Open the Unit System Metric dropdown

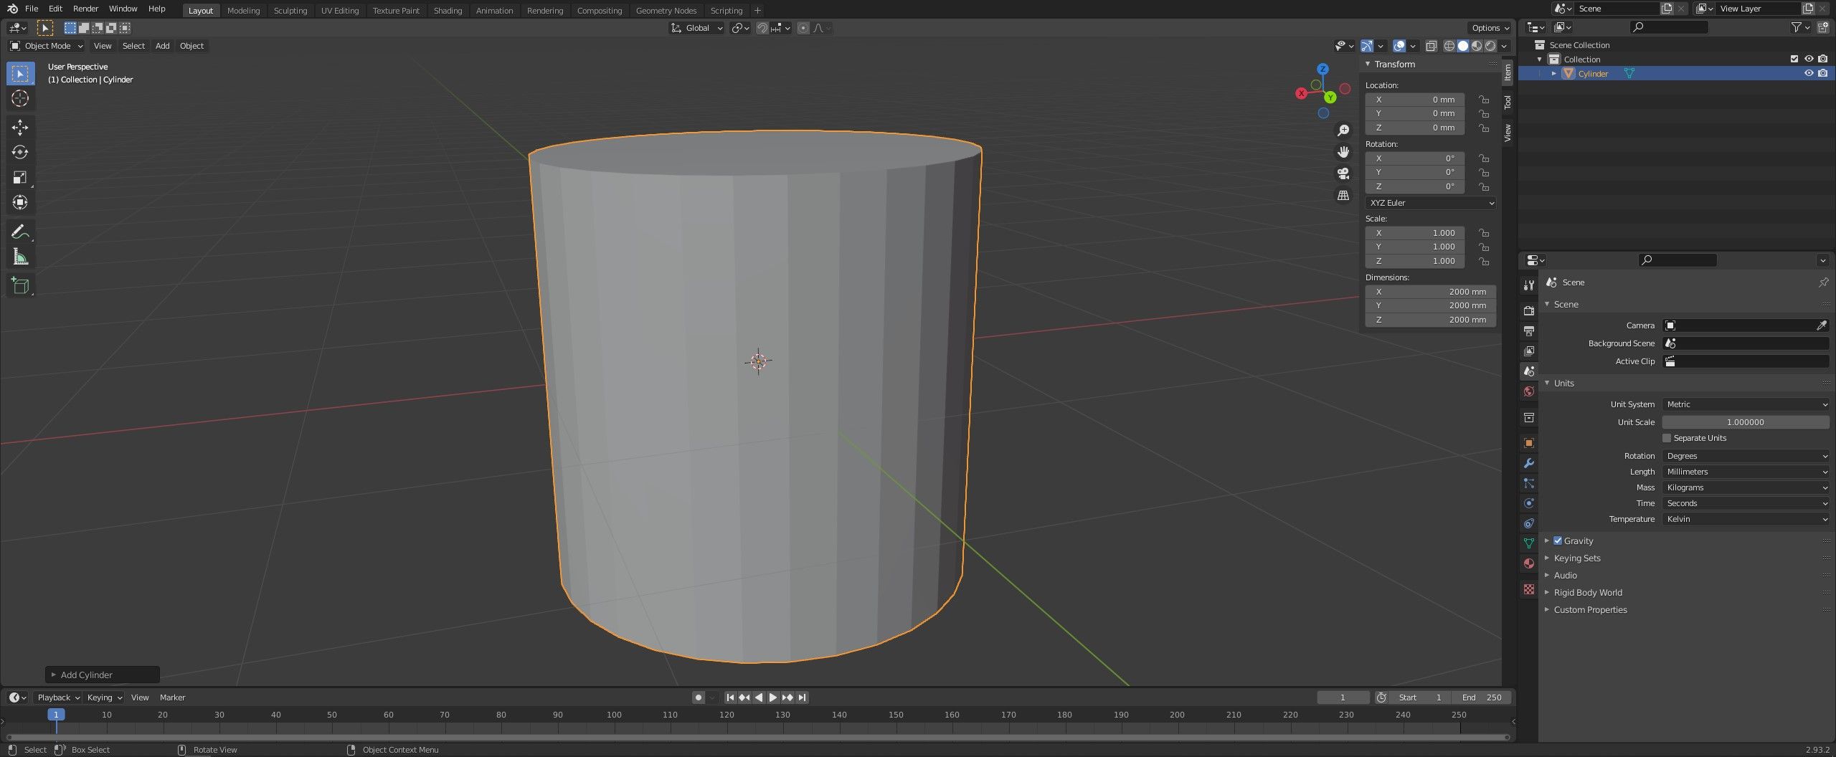click(1746, 404)
